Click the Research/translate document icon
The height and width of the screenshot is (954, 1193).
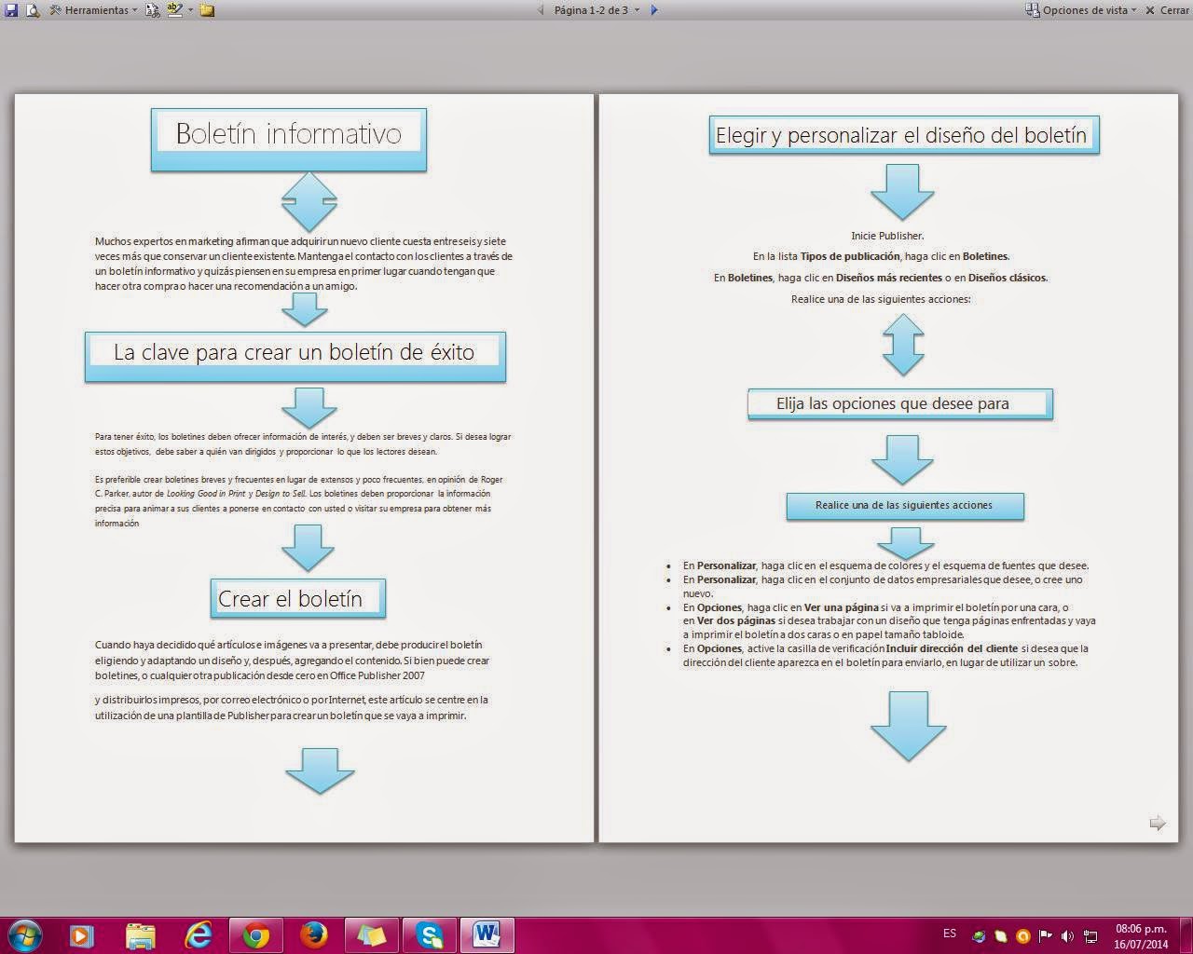(152, 10)
